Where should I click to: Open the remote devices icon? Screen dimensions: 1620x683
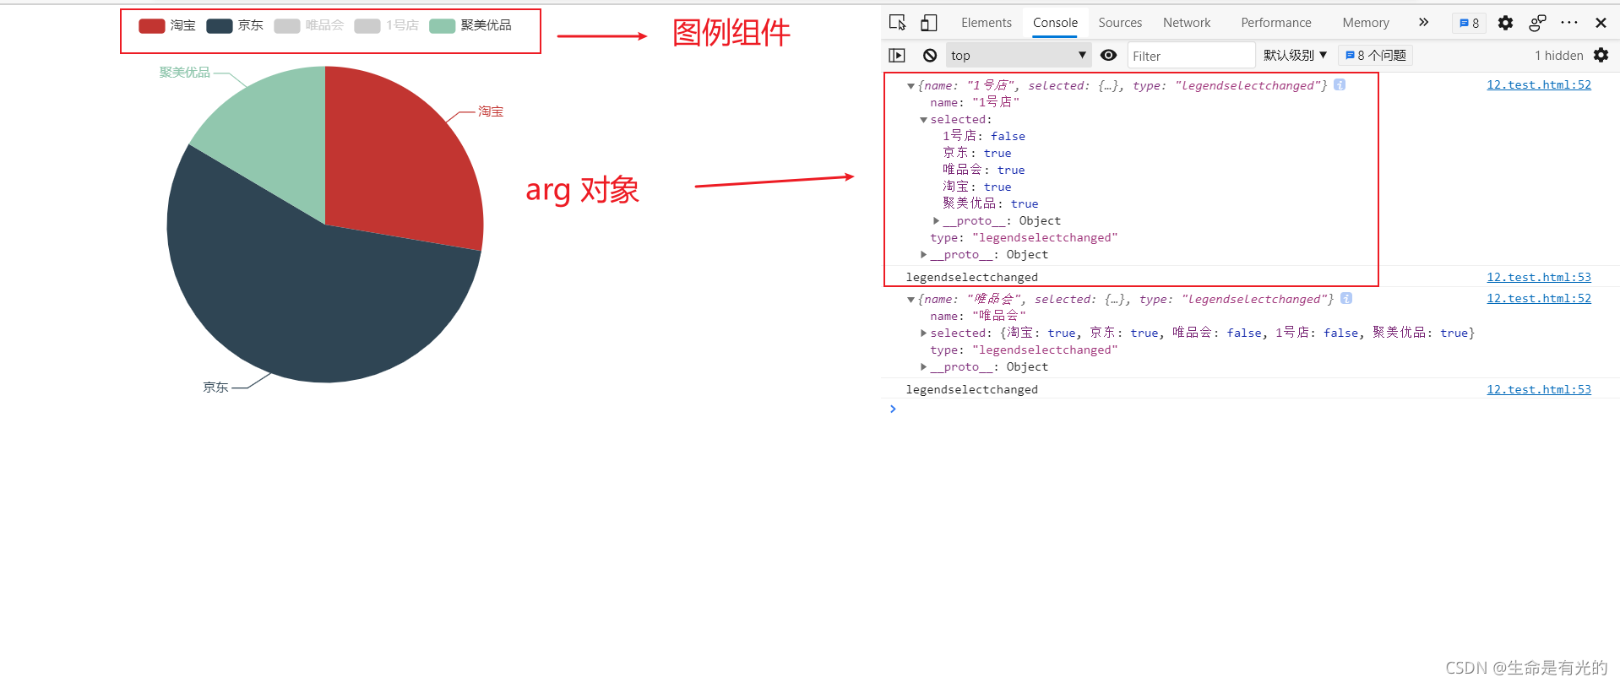1537,23
